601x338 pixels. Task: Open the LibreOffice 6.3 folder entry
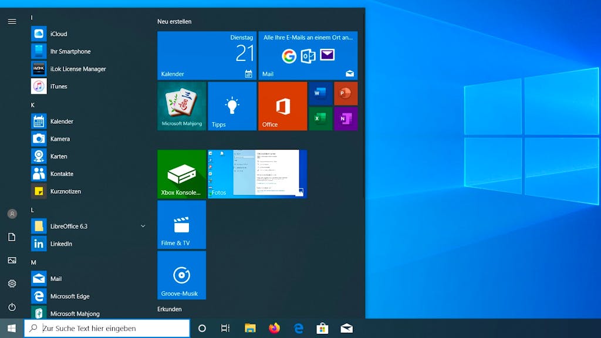(88, 226)
